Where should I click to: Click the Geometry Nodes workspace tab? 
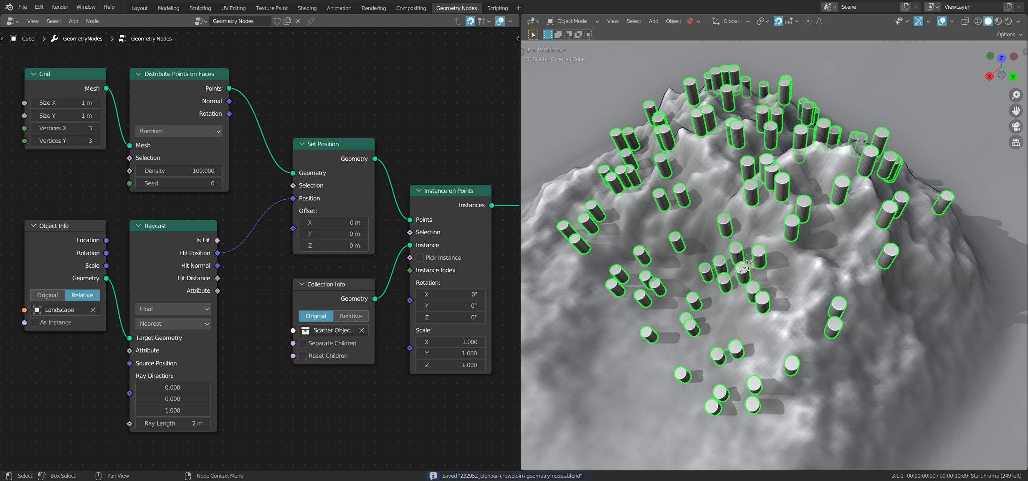[456, 7]
